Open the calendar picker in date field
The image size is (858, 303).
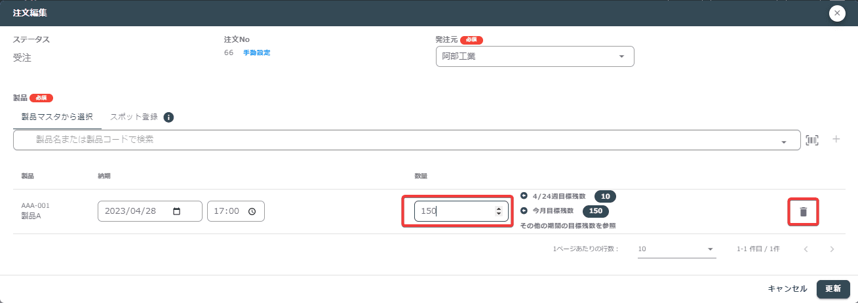tap(176, 211)
